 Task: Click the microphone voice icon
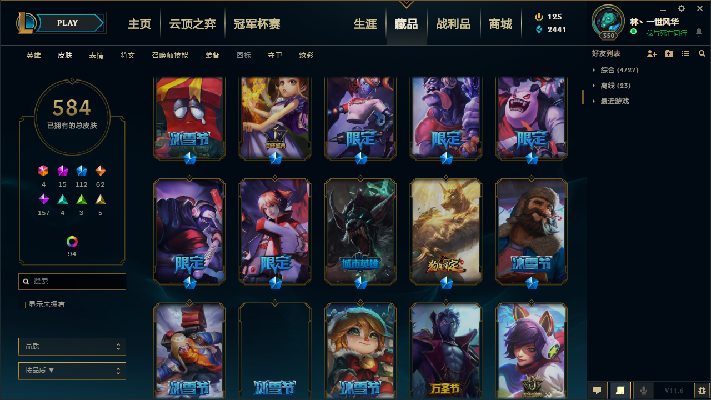tap(644, 391)
